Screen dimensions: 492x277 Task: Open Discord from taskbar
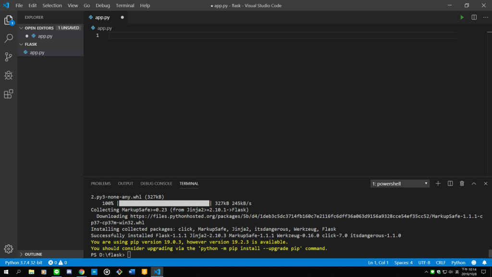pyautogui.click(x=69, y=272)
